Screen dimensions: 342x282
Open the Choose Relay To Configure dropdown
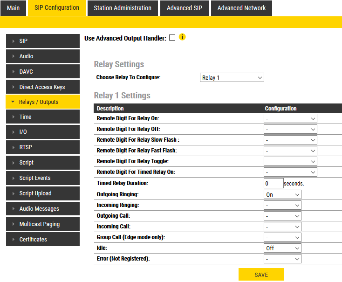pos(232,77)
